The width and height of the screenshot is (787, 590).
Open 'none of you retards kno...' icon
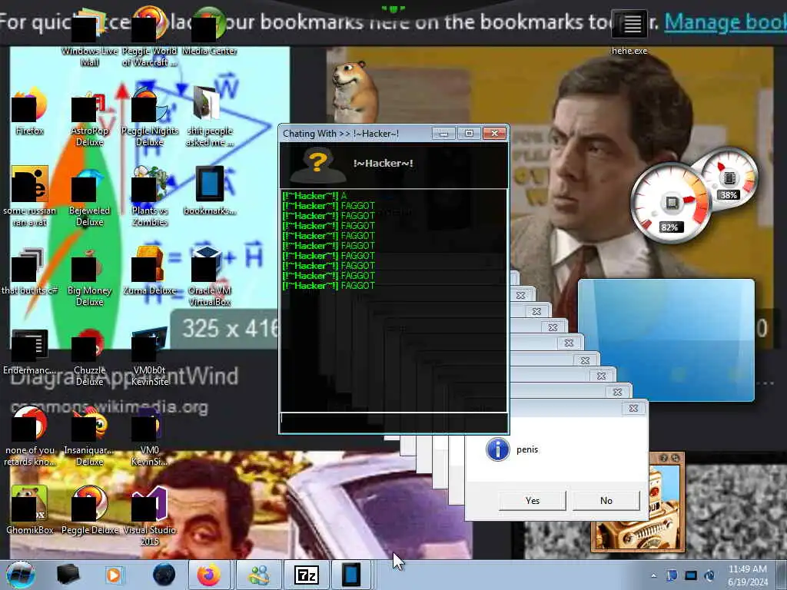click(30, 436)
